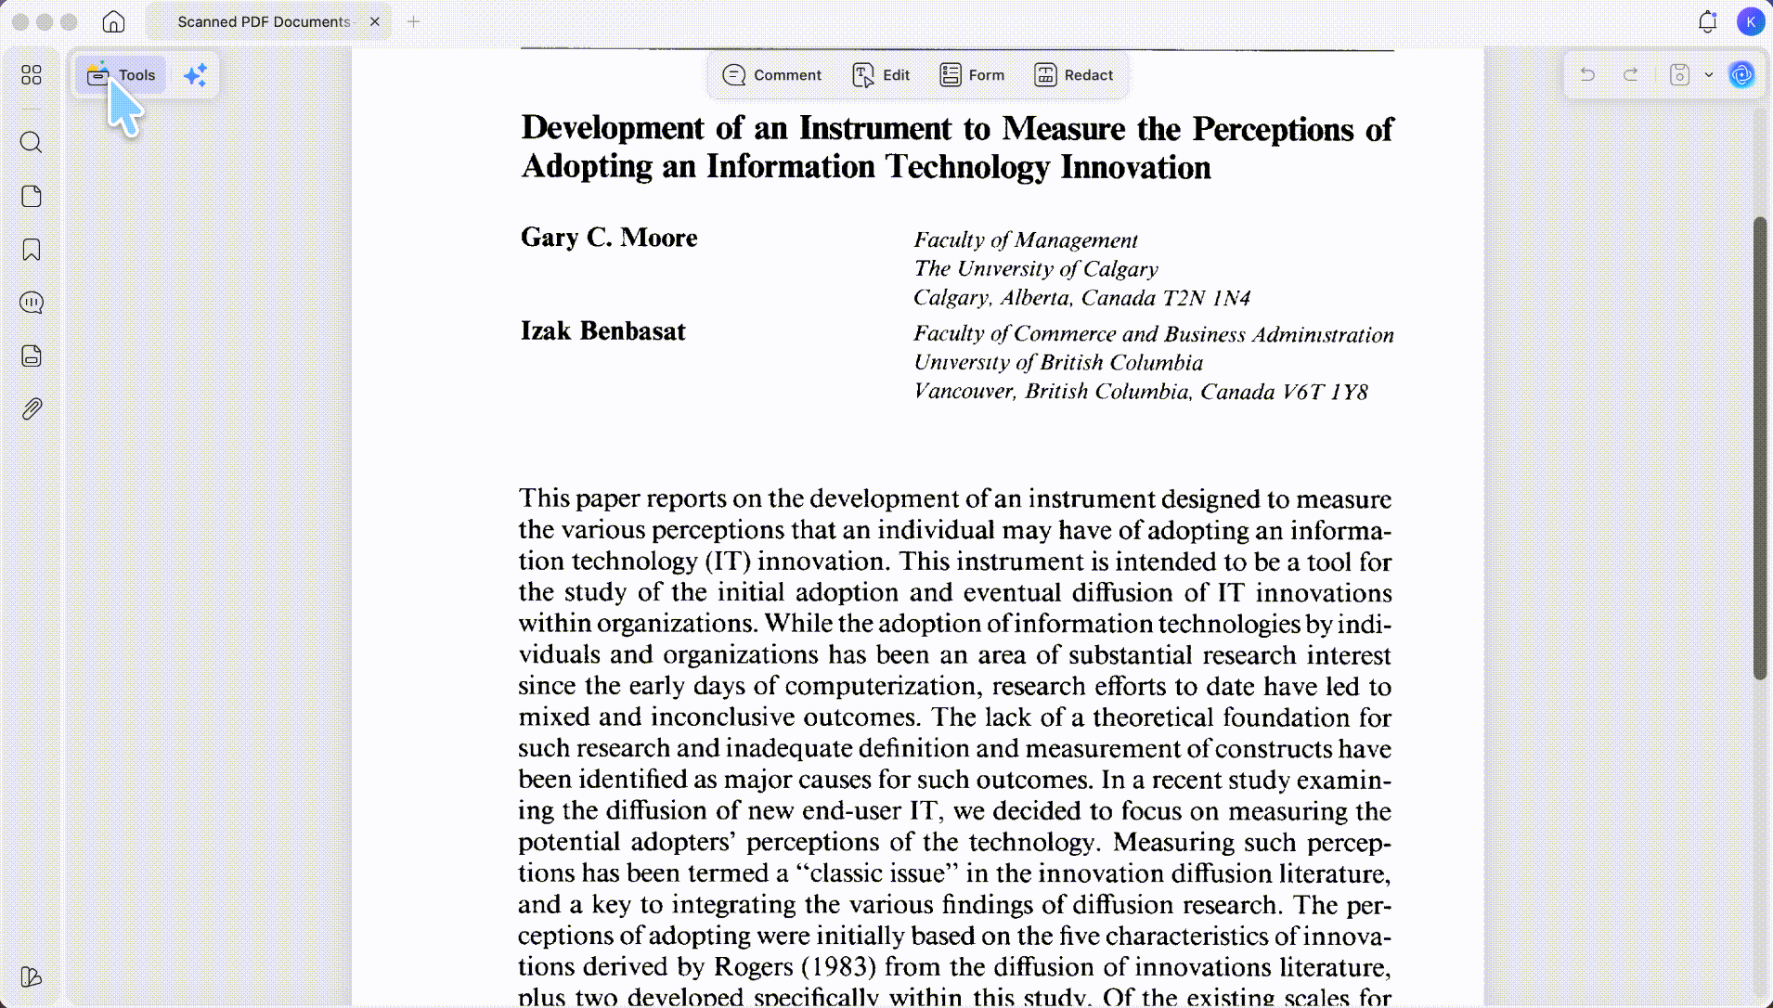1773x1008 pixels.
Task: Add a new tab with plus
Action: [x=414, y=21]
